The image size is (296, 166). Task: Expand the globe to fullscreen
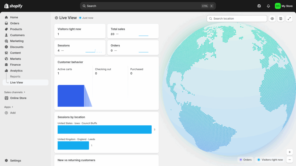coord(289,19)
